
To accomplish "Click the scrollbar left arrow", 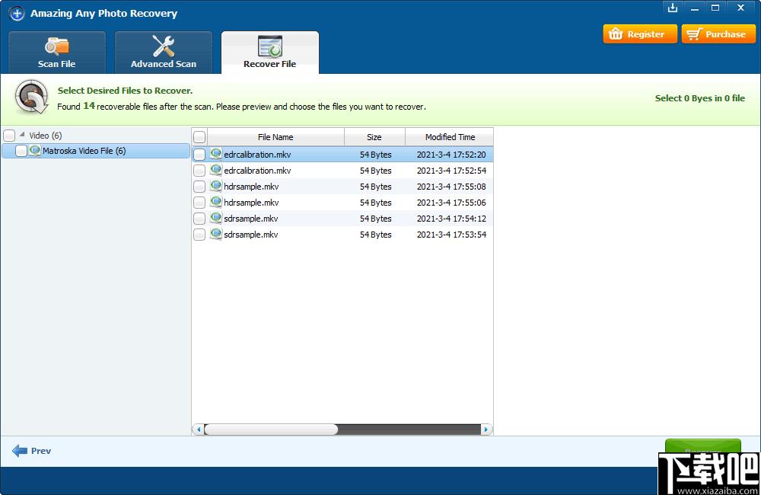I will click(x=199, y=430).
